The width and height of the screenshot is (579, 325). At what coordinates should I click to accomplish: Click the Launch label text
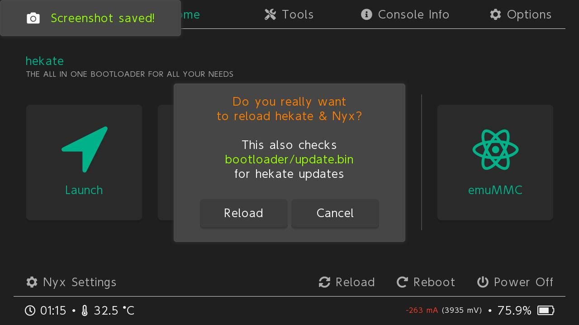(84, 190)
